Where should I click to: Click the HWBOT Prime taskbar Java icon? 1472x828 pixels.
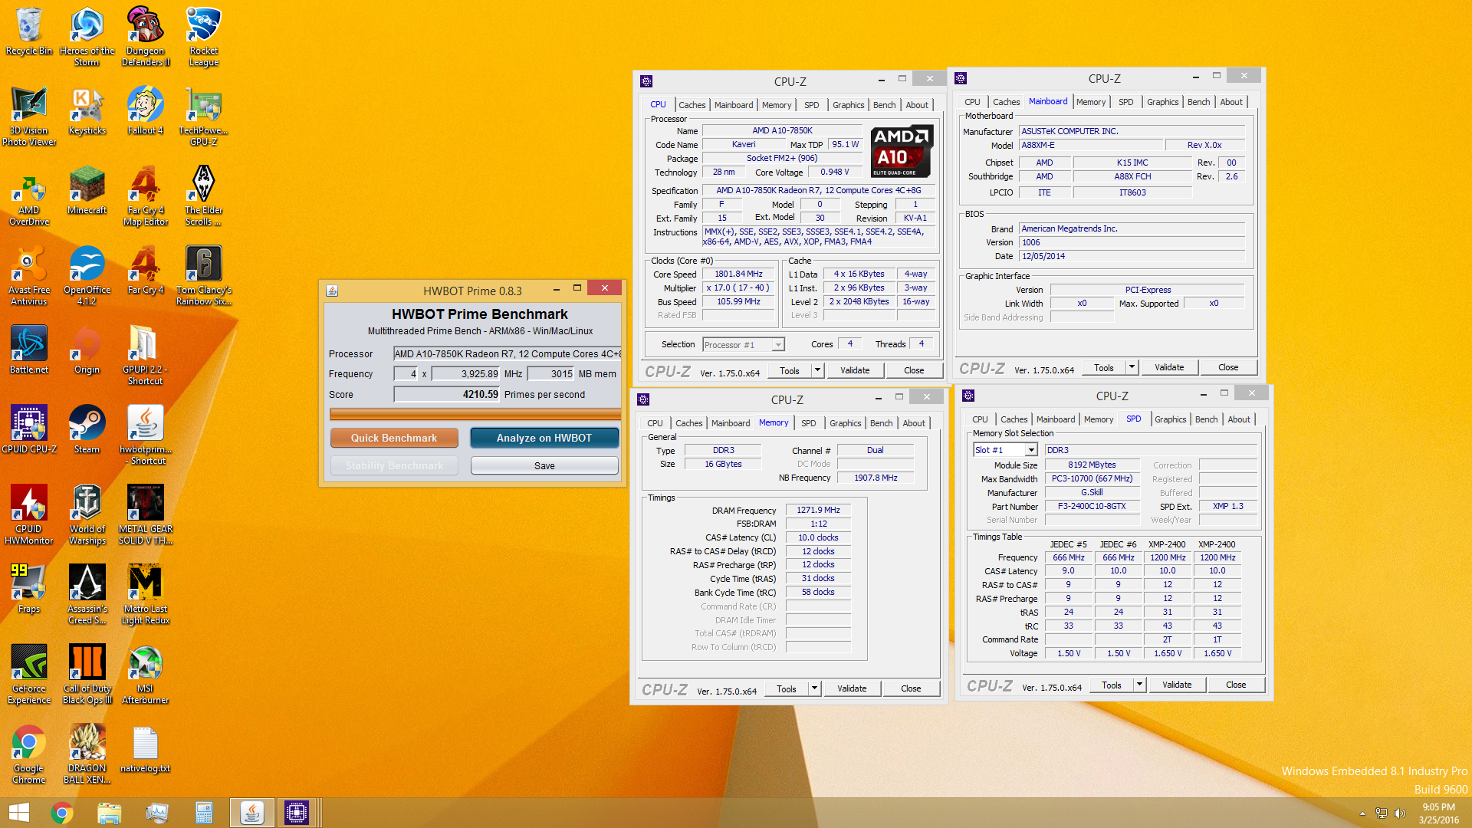tap(252, 813)
